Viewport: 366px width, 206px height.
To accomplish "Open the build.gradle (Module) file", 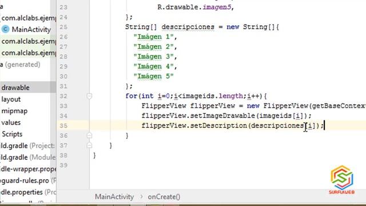I will coord(28,157).
